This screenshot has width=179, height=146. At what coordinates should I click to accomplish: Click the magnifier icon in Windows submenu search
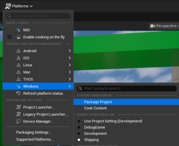[x=80, y=88]
